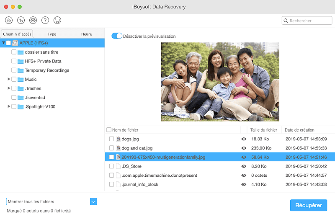Check the box next to dogs.jpg
The width and height of the screenshot is (335, 217).
[x=111, y=139]
